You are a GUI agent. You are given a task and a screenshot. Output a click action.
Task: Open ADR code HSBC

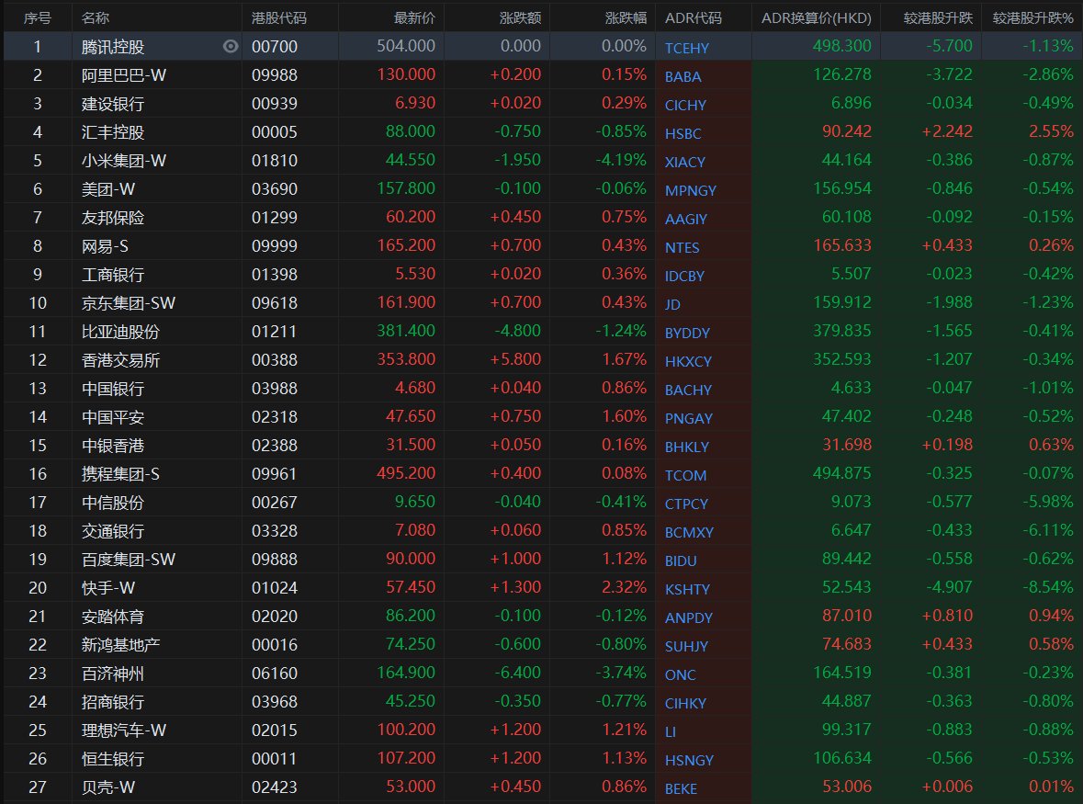[683, 133]
